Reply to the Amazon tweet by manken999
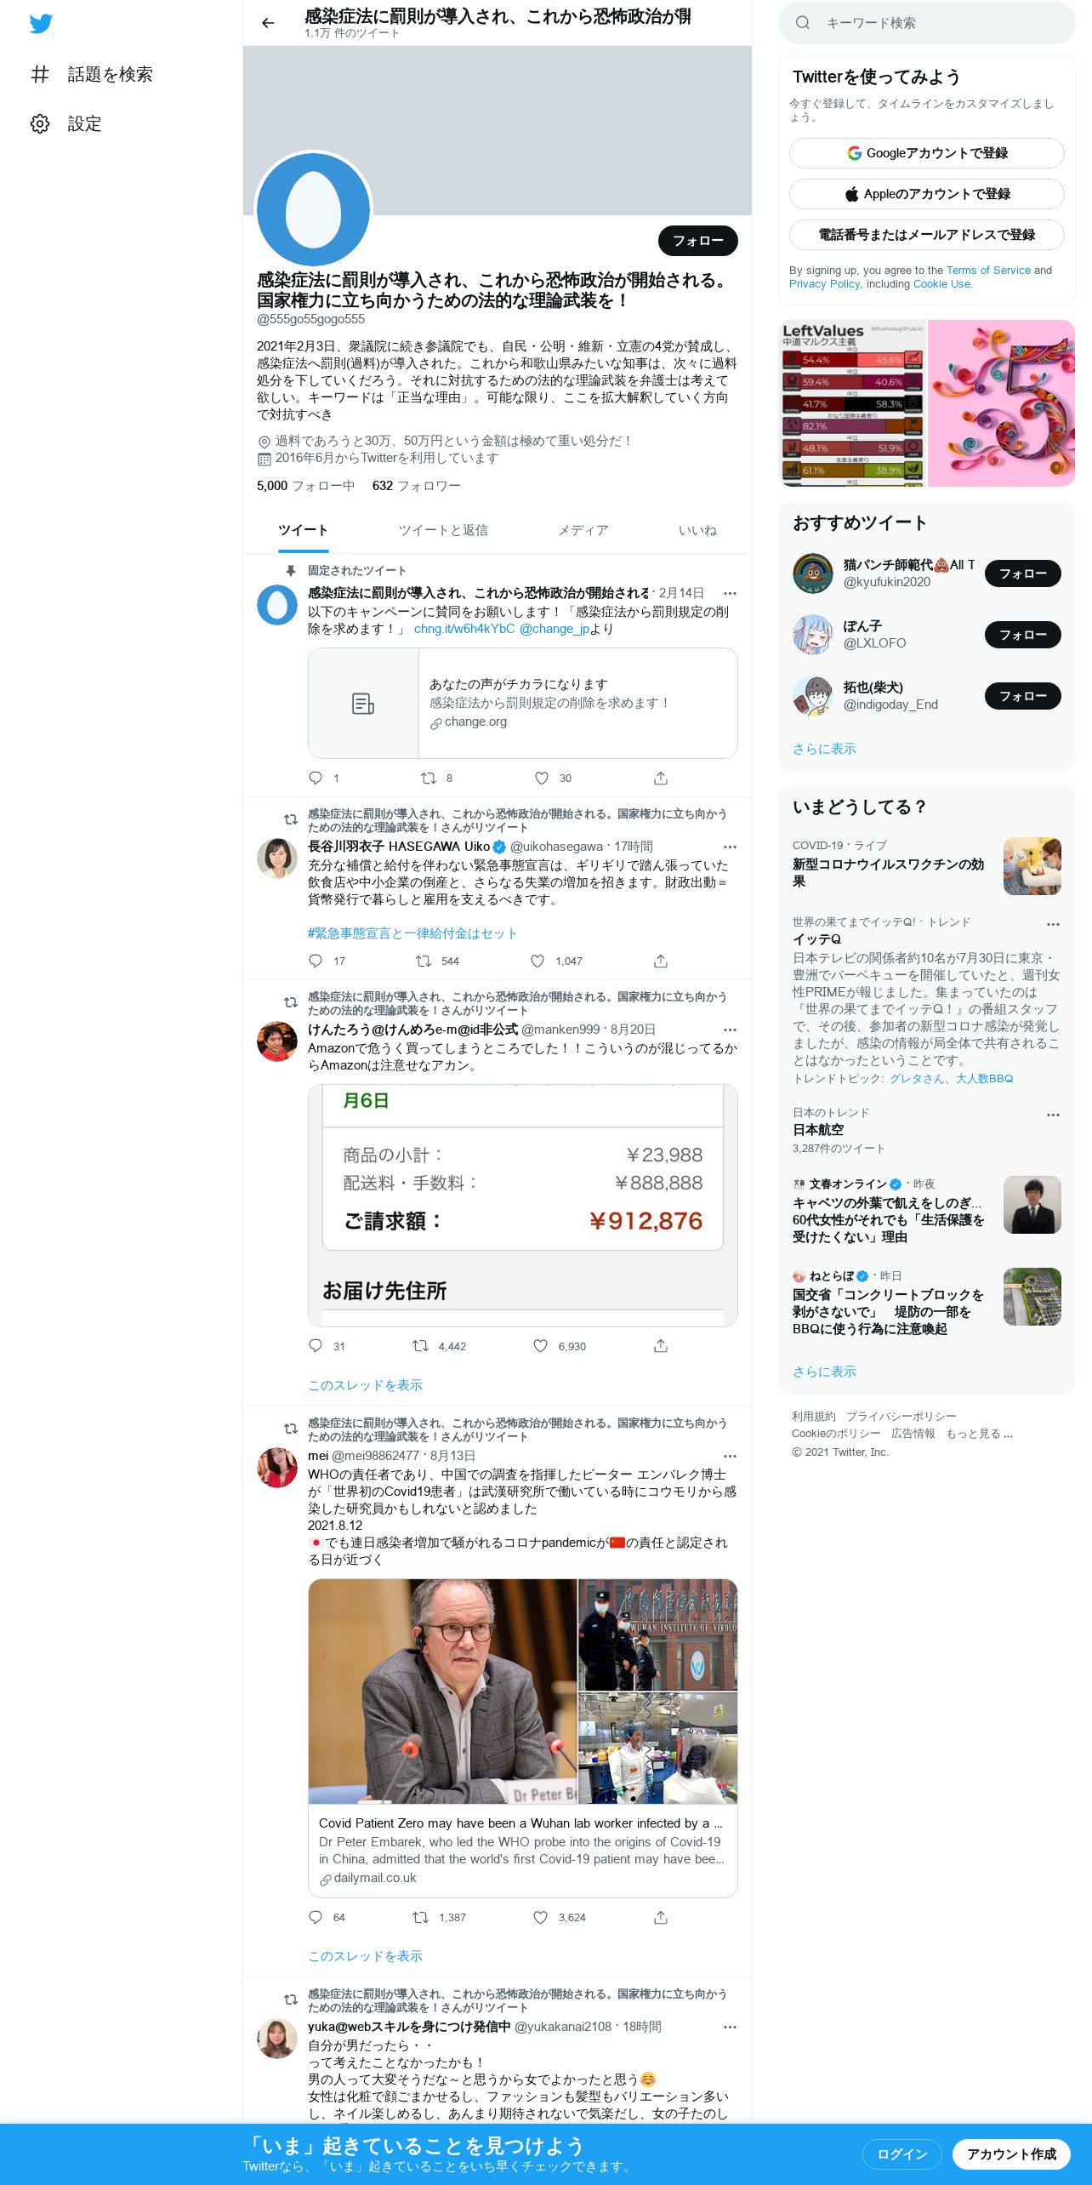 316,1345
